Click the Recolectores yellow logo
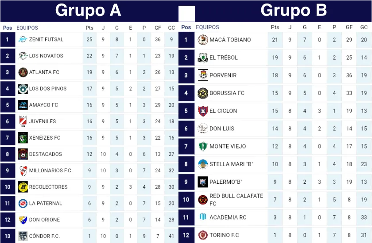The image size is (372, 243). pos(23,186)
